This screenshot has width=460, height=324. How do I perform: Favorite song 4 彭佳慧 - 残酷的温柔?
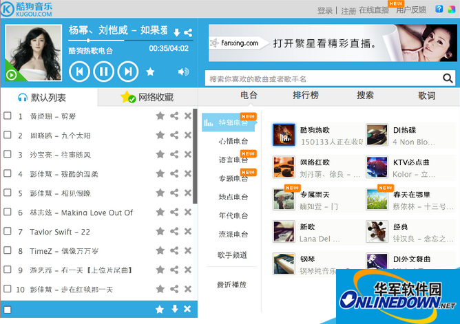160,174
